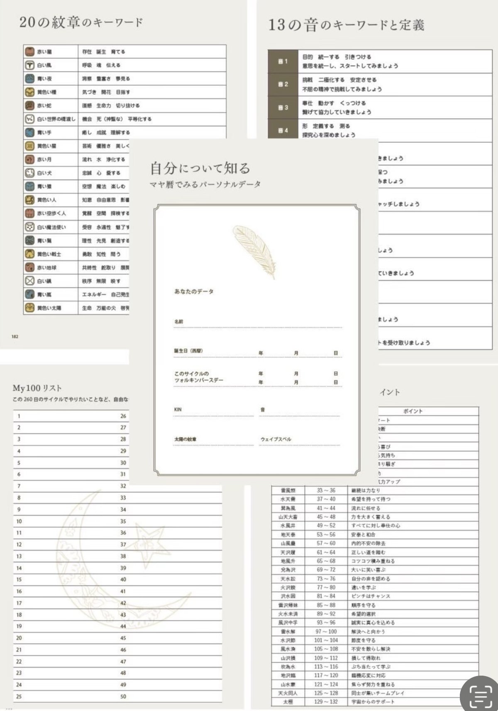Click row 50 in the My100 list

[170, 696]
